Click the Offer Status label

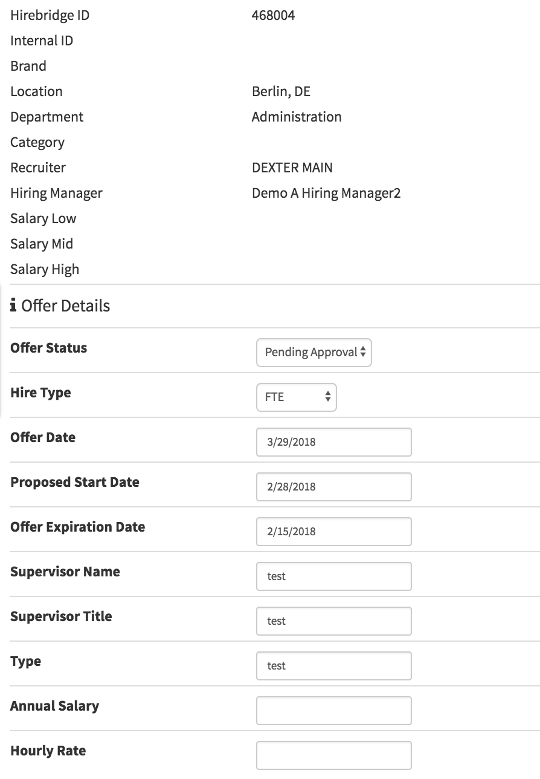(49, 348)
